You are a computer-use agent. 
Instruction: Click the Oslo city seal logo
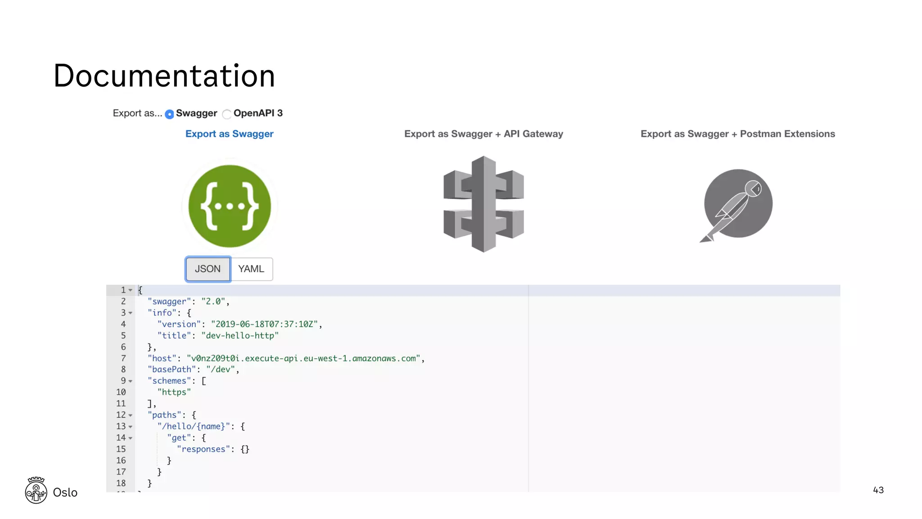36,490
